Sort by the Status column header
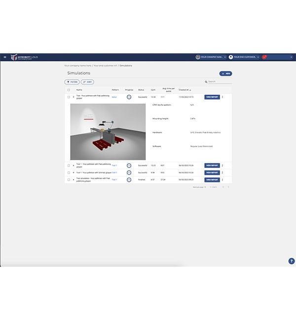This screenshot has width=296, height=320. point(141,90)
